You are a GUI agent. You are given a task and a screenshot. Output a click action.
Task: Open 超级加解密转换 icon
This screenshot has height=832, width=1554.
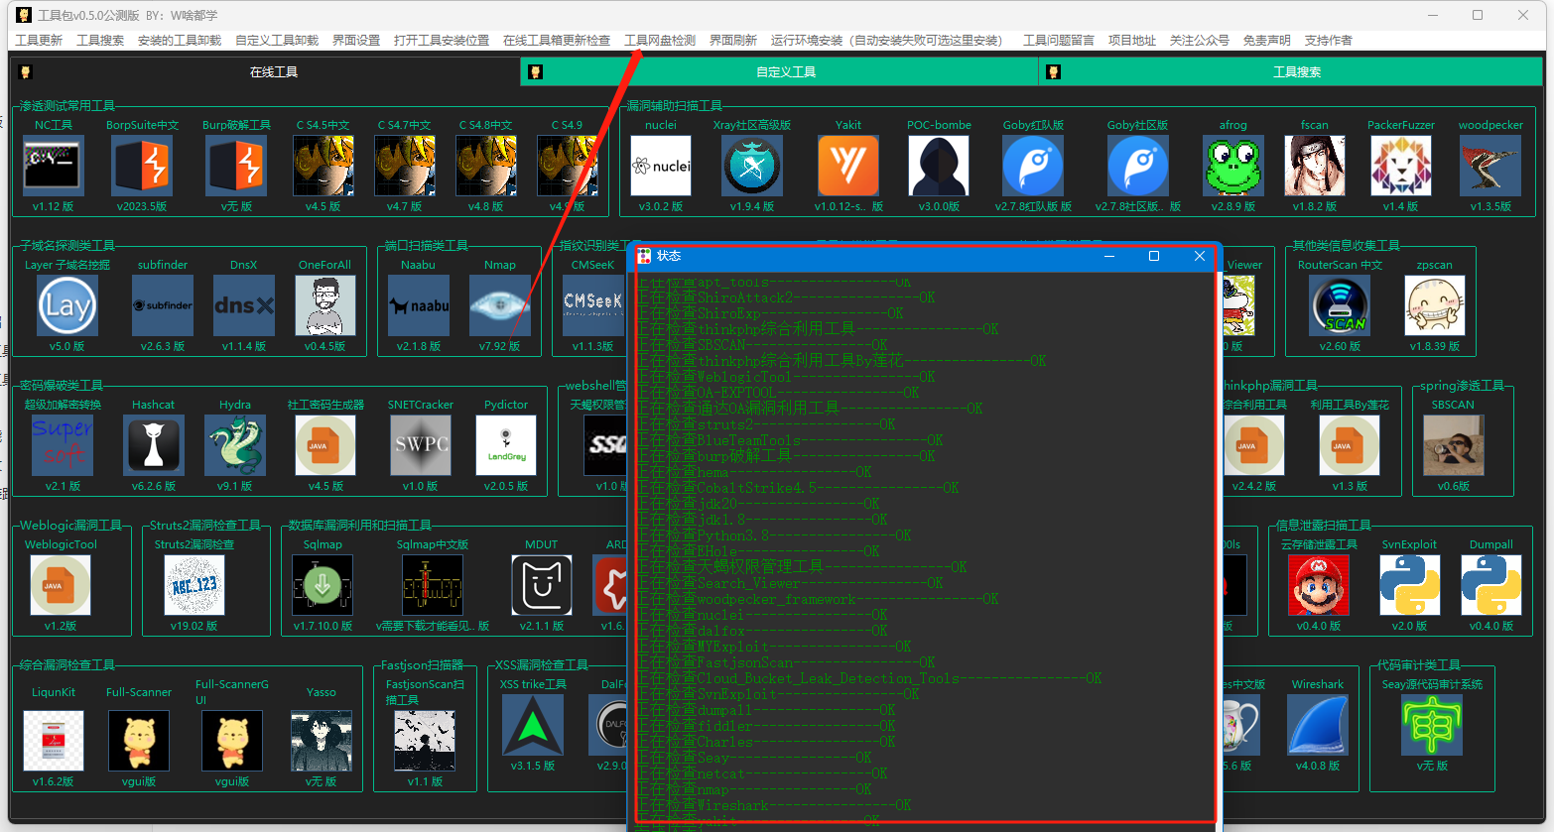[x=63, y=445]
